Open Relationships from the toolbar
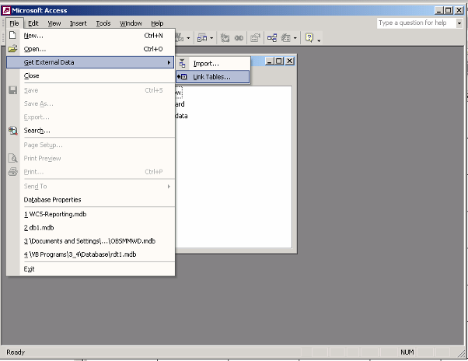The image size is (468, 361). tap(272, 38)
